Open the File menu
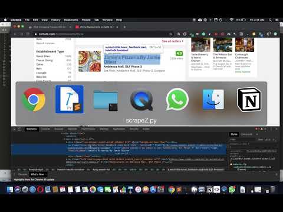This screenshot has height=212, width=283. click(27, 20)
